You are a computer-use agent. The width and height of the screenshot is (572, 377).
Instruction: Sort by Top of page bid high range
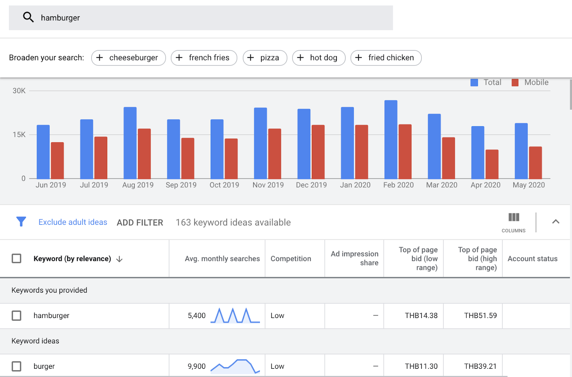(478, 259)
